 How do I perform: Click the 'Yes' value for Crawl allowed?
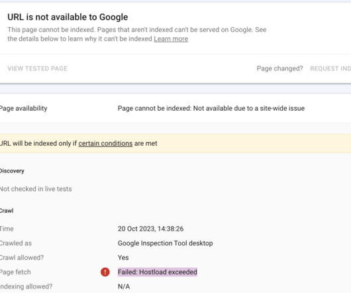click(x=123, y=258)
